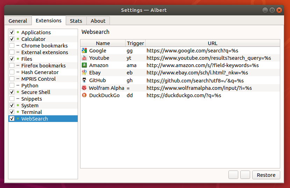Click the Google favicon in Websearch table

click(x=84, y=50)
